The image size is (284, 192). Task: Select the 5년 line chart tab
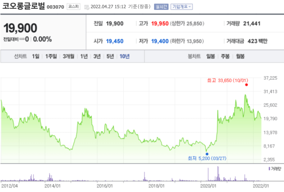coord(110,56)
